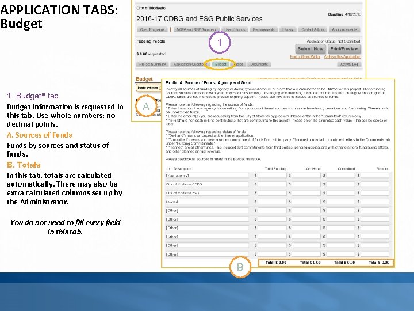View the Announcements tab

(344, 29)
